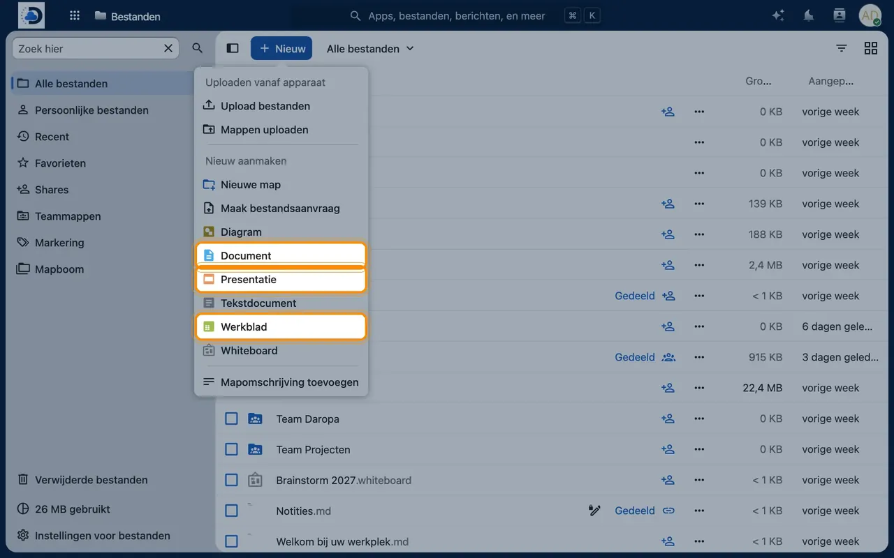This screenshot has width=894, height=558.
Task: Click the sidebar search magnifier icon
Action: [198, 48]
